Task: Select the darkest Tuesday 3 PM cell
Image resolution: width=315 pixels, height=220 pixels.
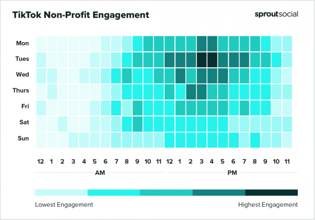Action: [202, 60]
